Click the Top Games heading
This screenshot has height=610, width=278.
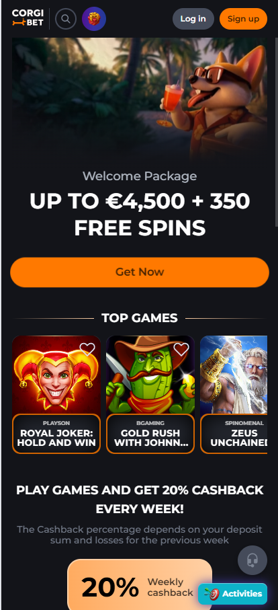pyautogui.click(x=140, y=318)
